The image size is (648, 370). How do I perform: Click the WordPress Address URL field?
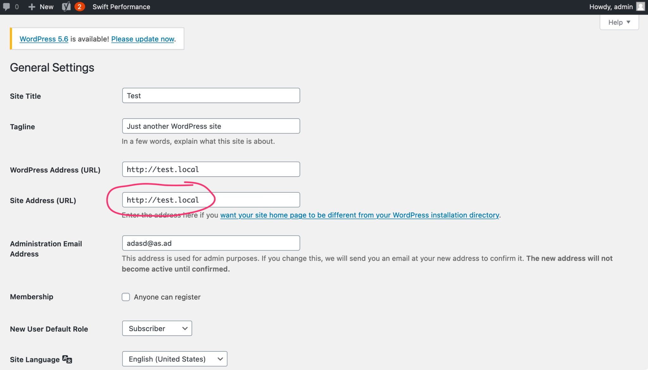coord(210,169)
